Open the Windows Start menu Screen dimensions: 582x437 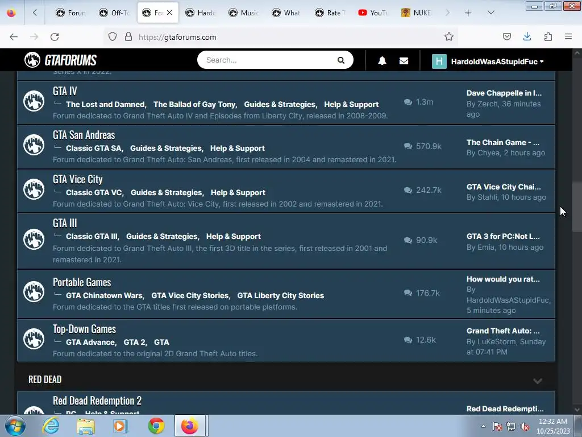(x=15, y=426)
